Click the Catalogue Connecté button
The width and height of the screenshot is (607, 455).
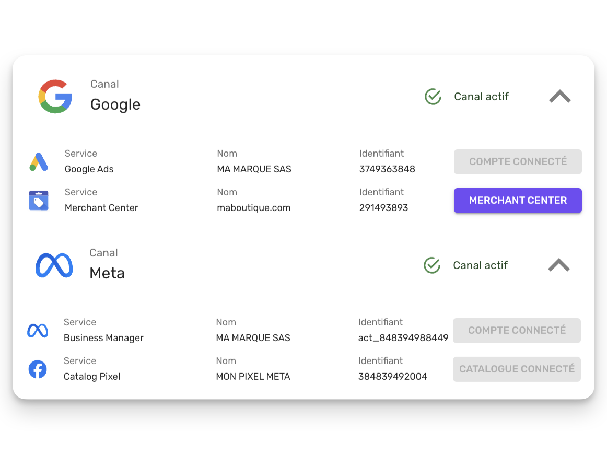click(x=517, y=369)
